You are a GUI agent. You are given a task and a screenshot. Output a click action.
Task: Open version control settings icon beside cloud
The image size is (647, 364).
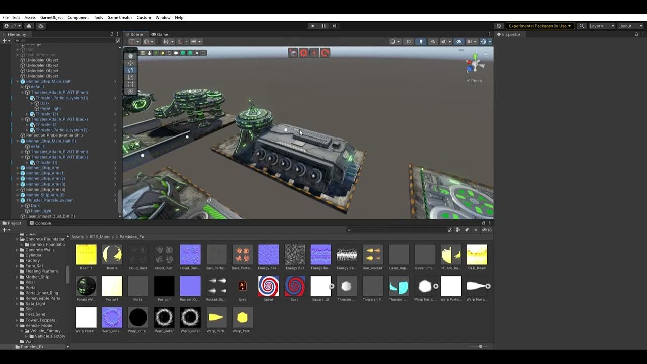coord(41,26)
